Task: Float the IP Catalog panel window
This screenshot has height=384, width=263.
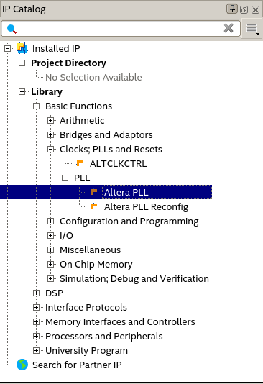Action: pyautogui.click(x=244, y=9)
